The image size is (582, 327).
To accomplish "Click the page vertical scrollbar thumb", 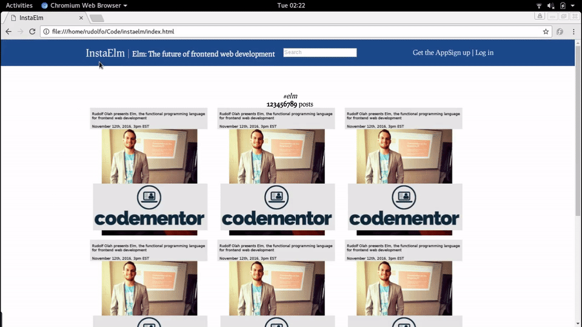I will [578, 130].
